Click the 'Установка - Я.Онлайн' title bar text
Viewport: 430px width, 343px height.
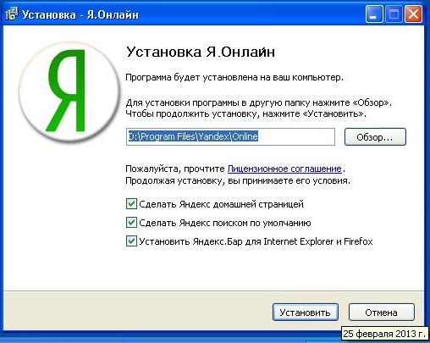point(80,14)
